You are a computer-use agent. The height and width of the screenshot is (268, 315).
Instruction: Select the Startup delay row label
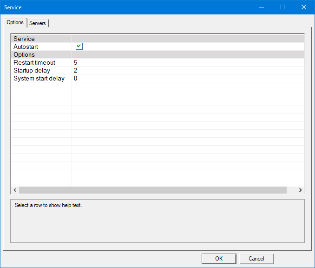tap(32, 71)
